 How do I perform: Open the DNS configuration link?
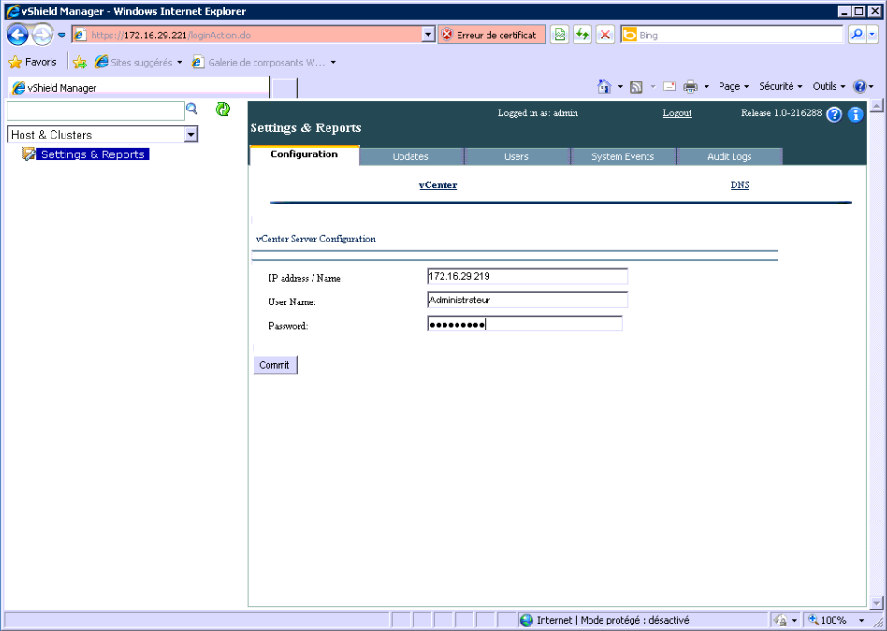[739, 185]
